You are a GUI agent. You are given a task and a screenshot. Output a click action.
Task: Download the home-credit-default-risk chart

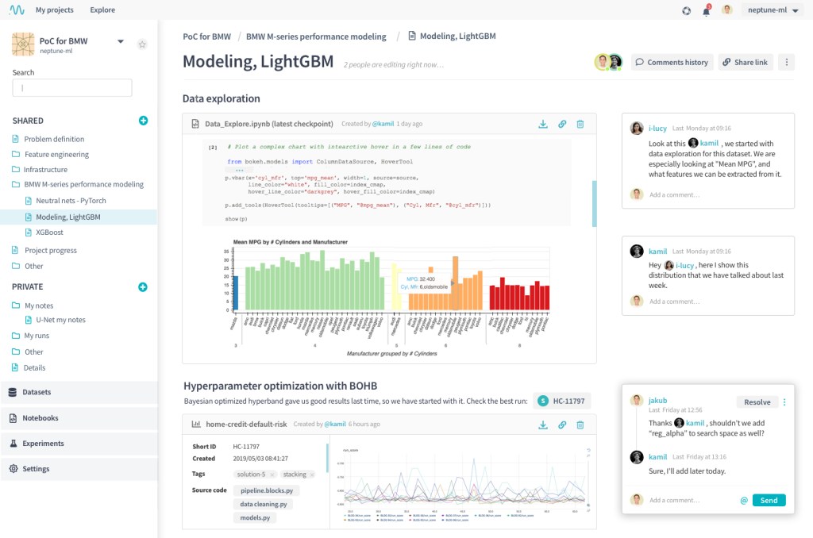pyautogui.click(x=543, y=425)
